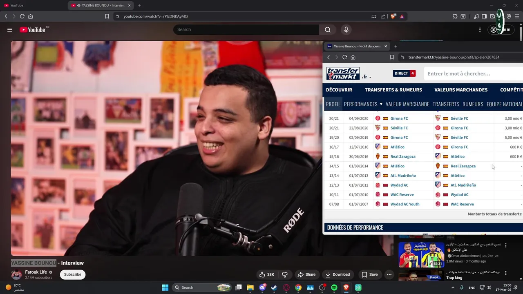
Task: Open Spotify from the taskbar
Action: 334,287
